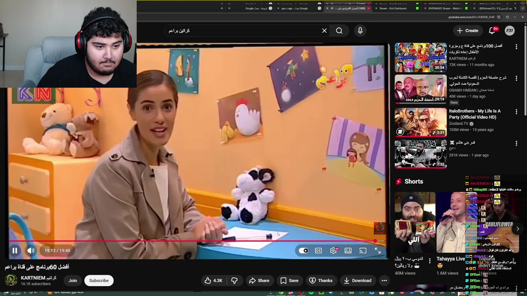This screenshot has height=296, width=527.
Task: Open the KARTNIEM channel name link
Action: 39,278
